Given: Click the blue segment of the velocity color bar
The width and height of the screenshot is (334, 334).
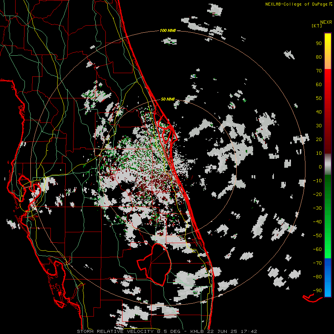Looking at the screenshot, I should (x=328, y=277).
